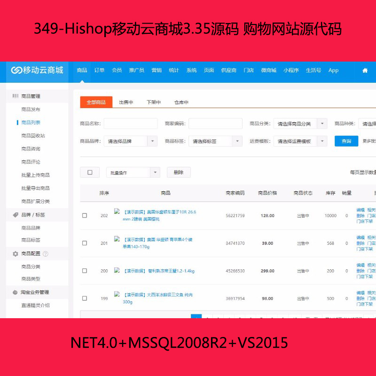Viewport: 376px width, 376px height.
Task: Focus the 商家编码 input field
Action: tap(216, 124)
